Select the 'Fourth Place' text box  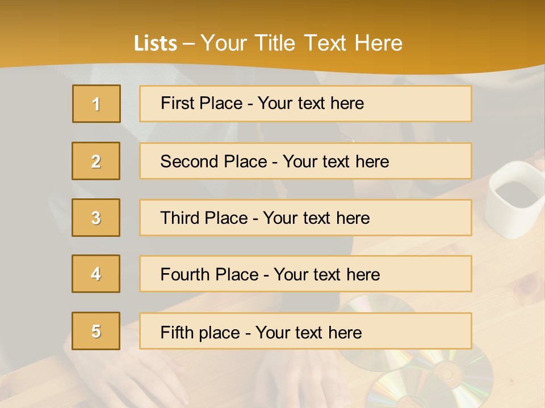tap(305, 274)
